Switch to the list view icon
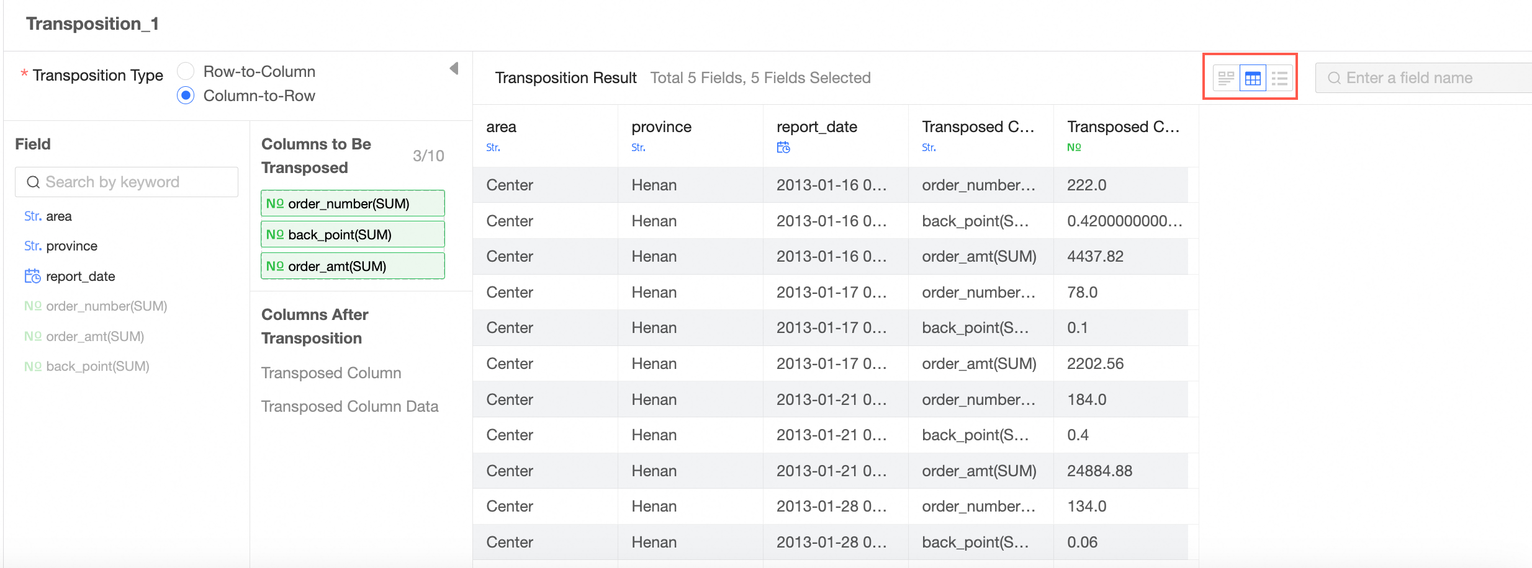Viewport: 1532px width, 568px height. pos(1279,78)
